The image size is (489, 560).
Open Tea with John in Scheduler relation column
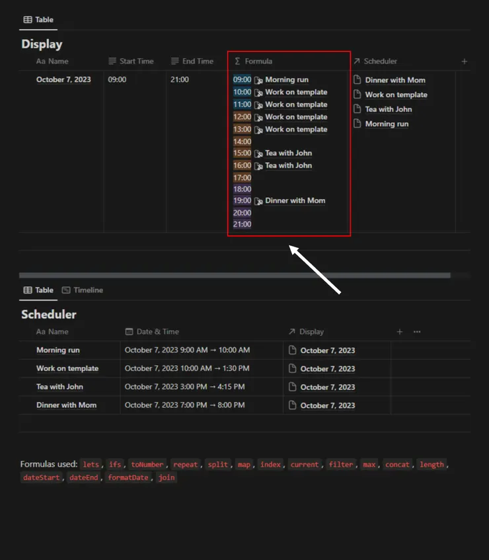click(x=389, y=110)
